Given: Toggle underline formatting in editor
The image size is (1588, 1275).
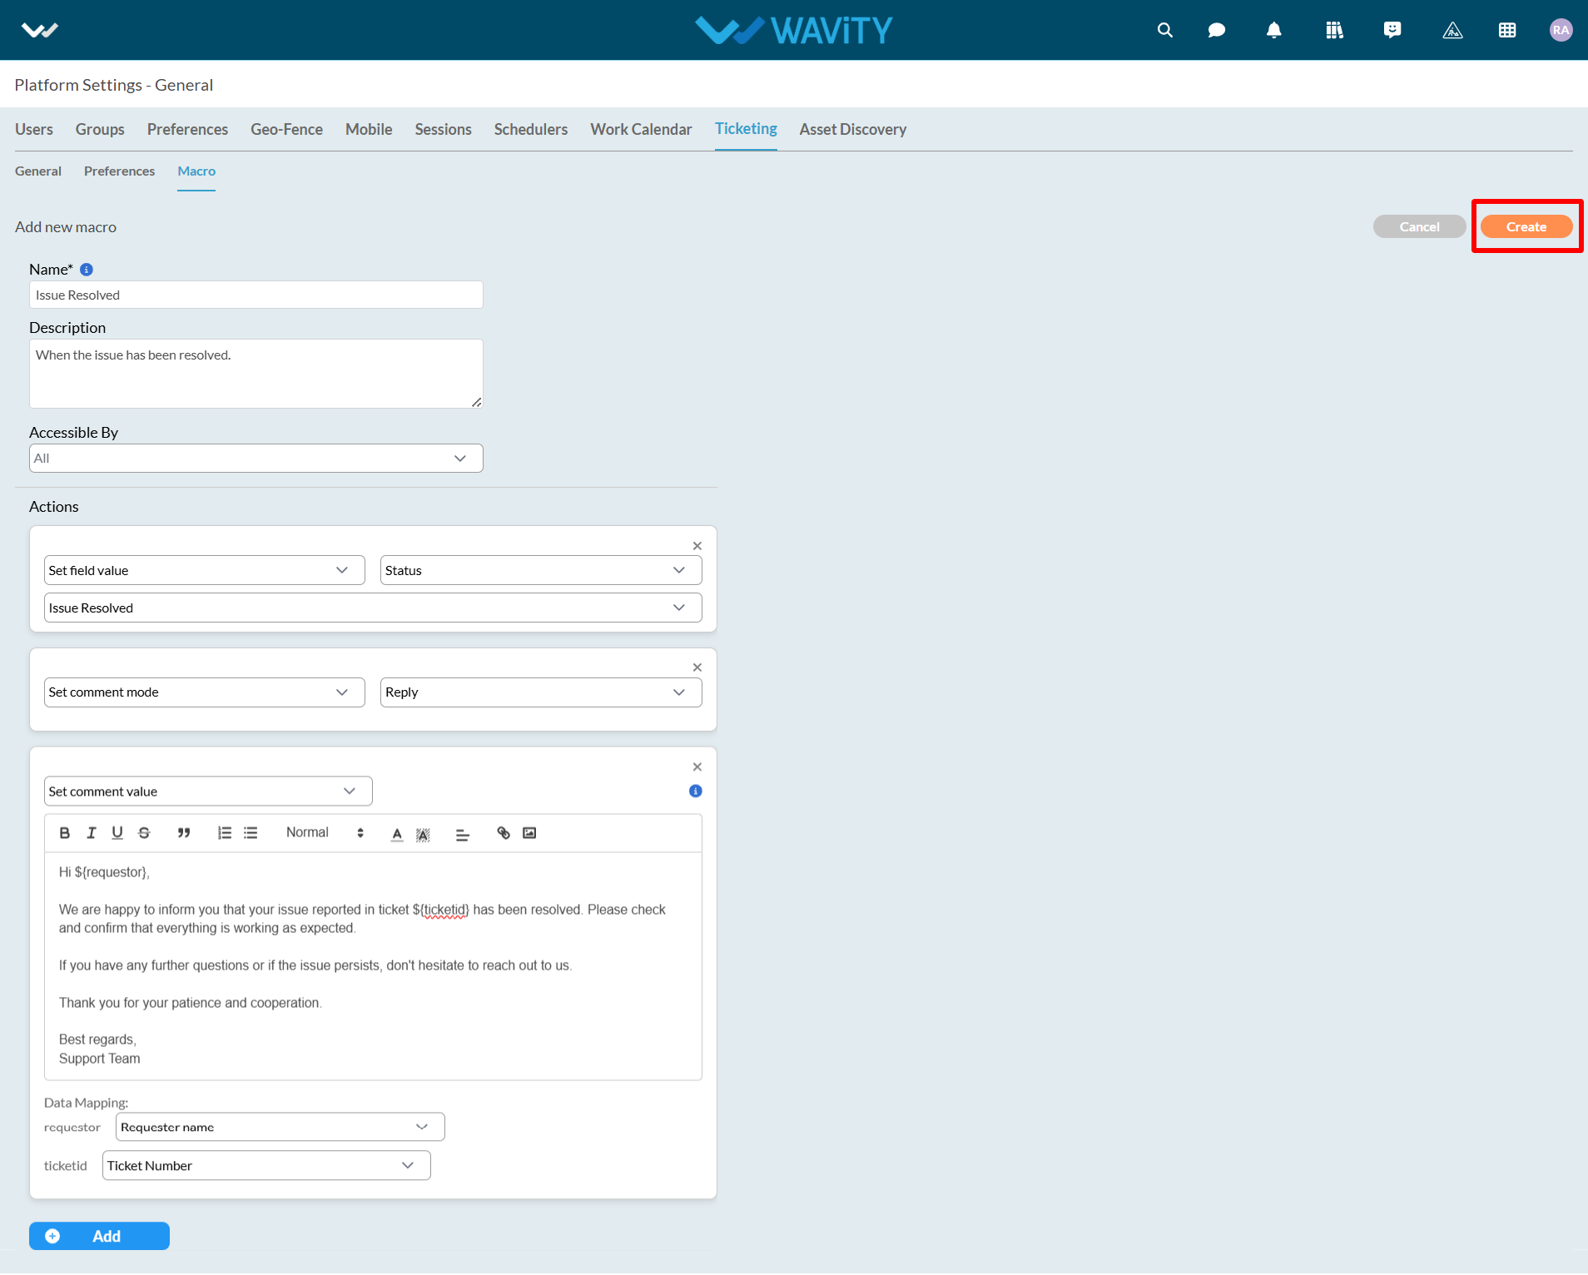Looking at the screenshot, I should 117,832.
